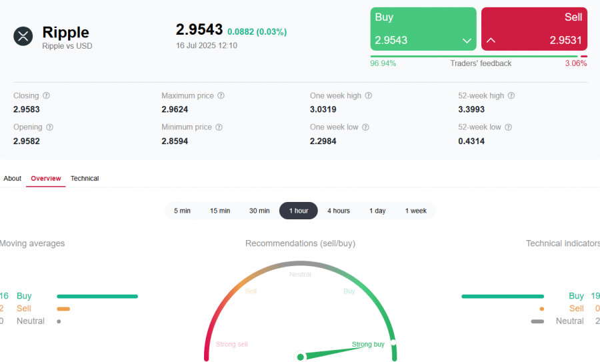
Task: Select the 1 hour timeframe
Action: 299,211
